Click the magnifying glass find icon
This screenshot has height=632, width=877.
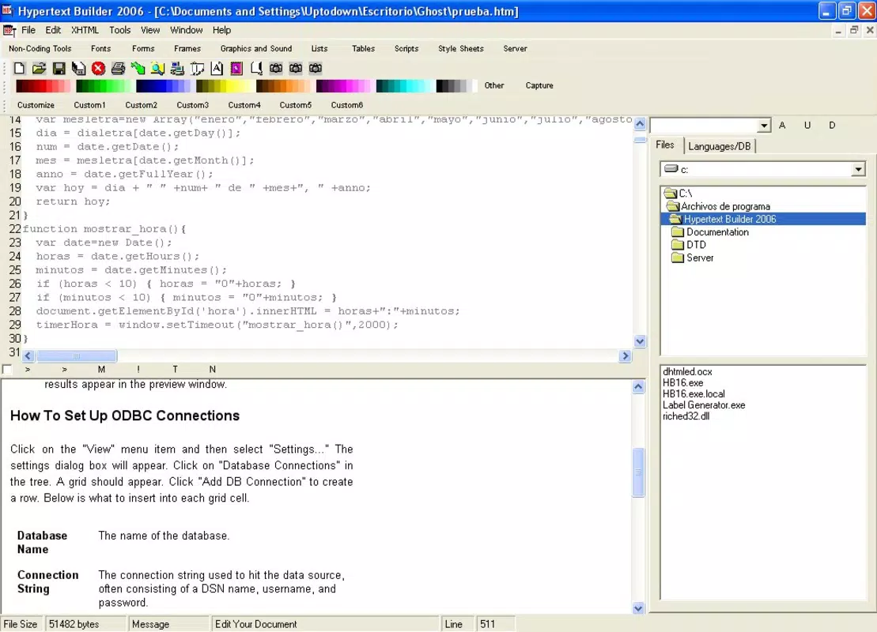click(x=157, y=68)
